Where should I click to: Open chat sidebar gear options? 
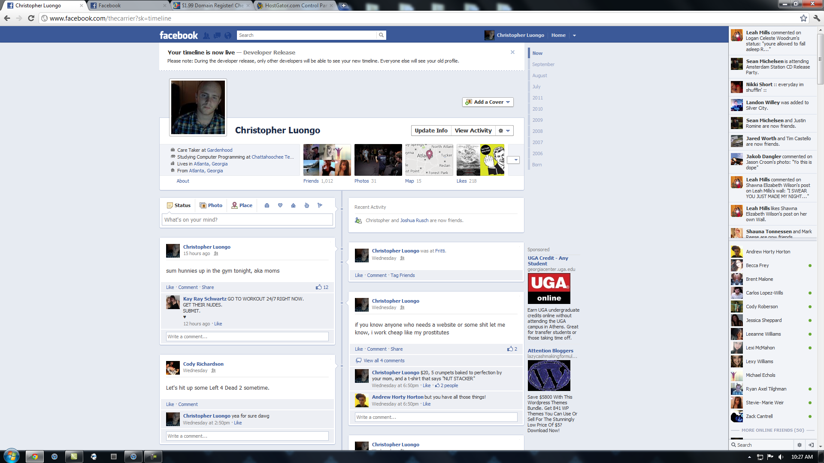(x=800, y=445)
